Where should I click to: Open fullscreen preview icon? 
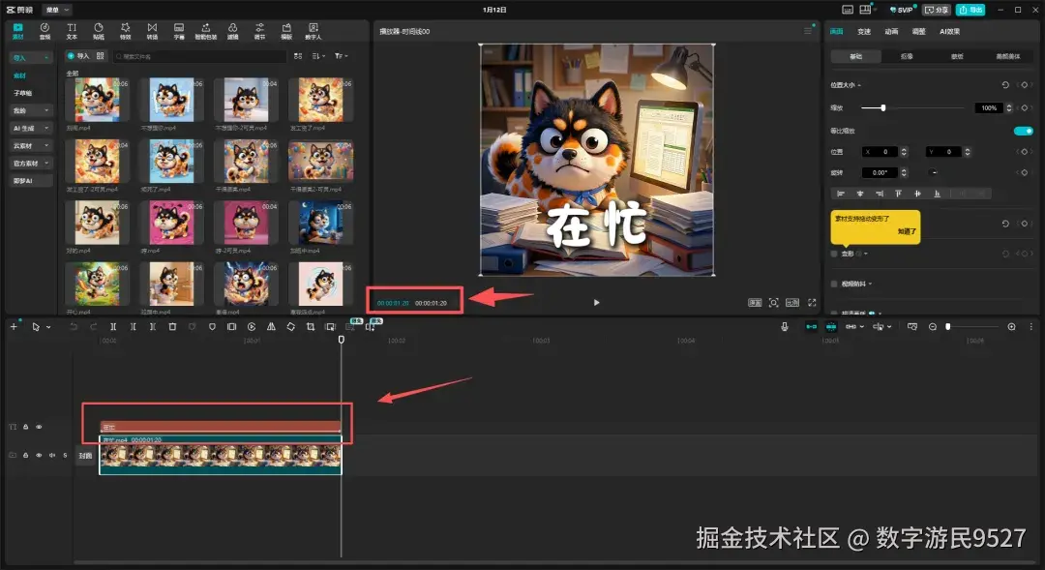812,303
